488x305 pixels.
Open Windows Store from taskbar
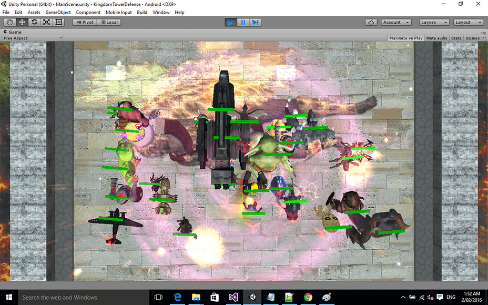coord(215,297)
